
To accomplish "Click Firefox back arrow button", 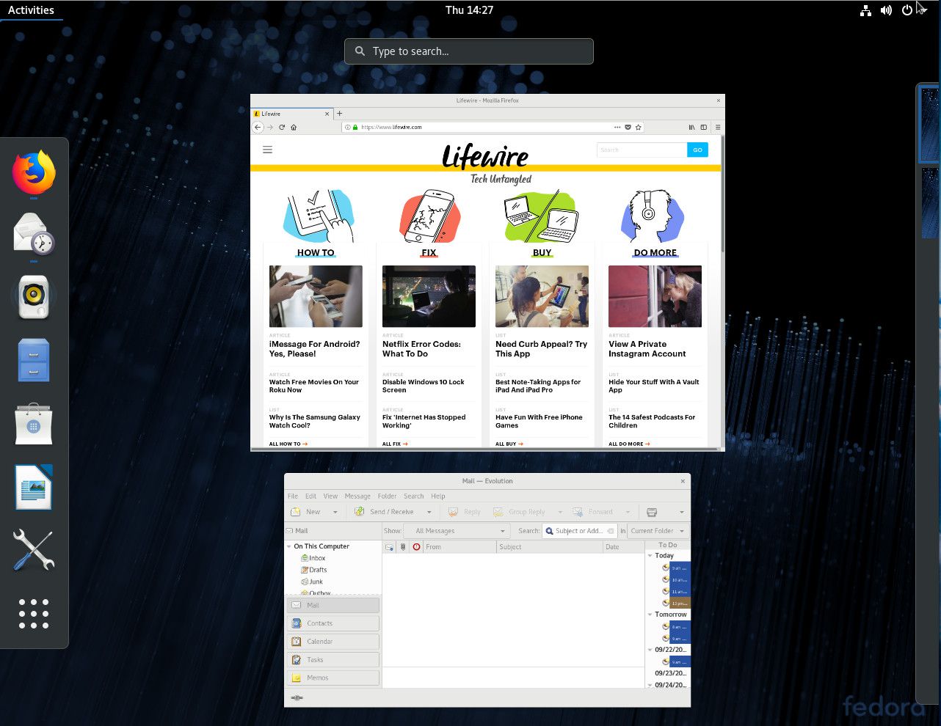I will point(258,127).
